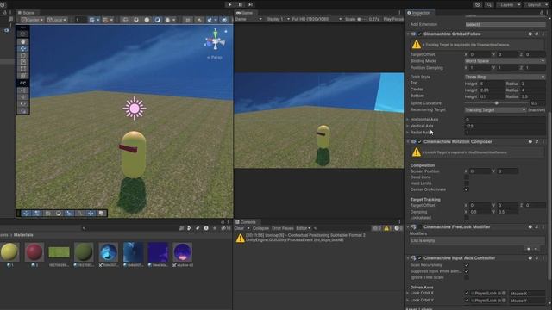The width and height of the screenshot is (552, 310).
Task: Enable Ignore Time Scale checkbox
Action: point(467,277)
